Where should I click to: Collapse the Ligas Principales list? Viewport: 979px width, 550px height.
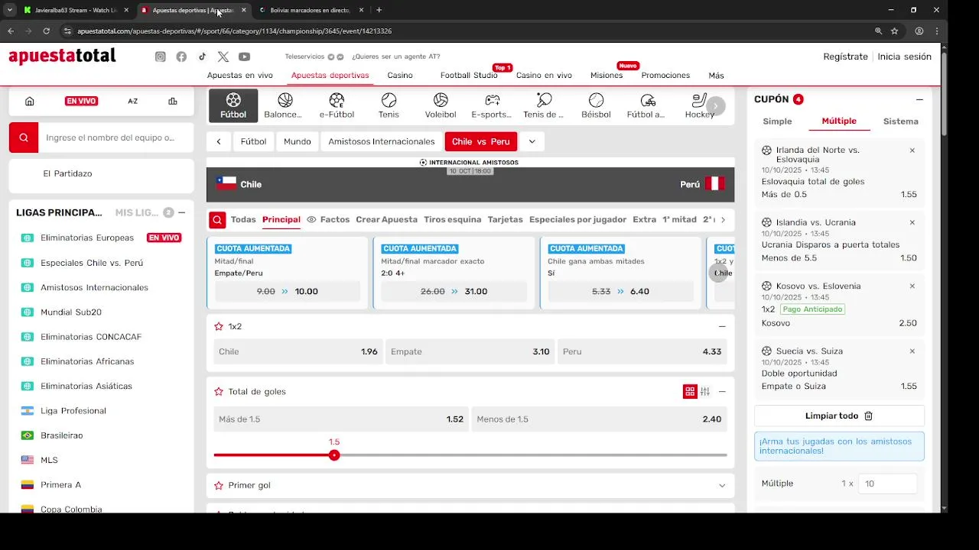[x=181, y=212]
